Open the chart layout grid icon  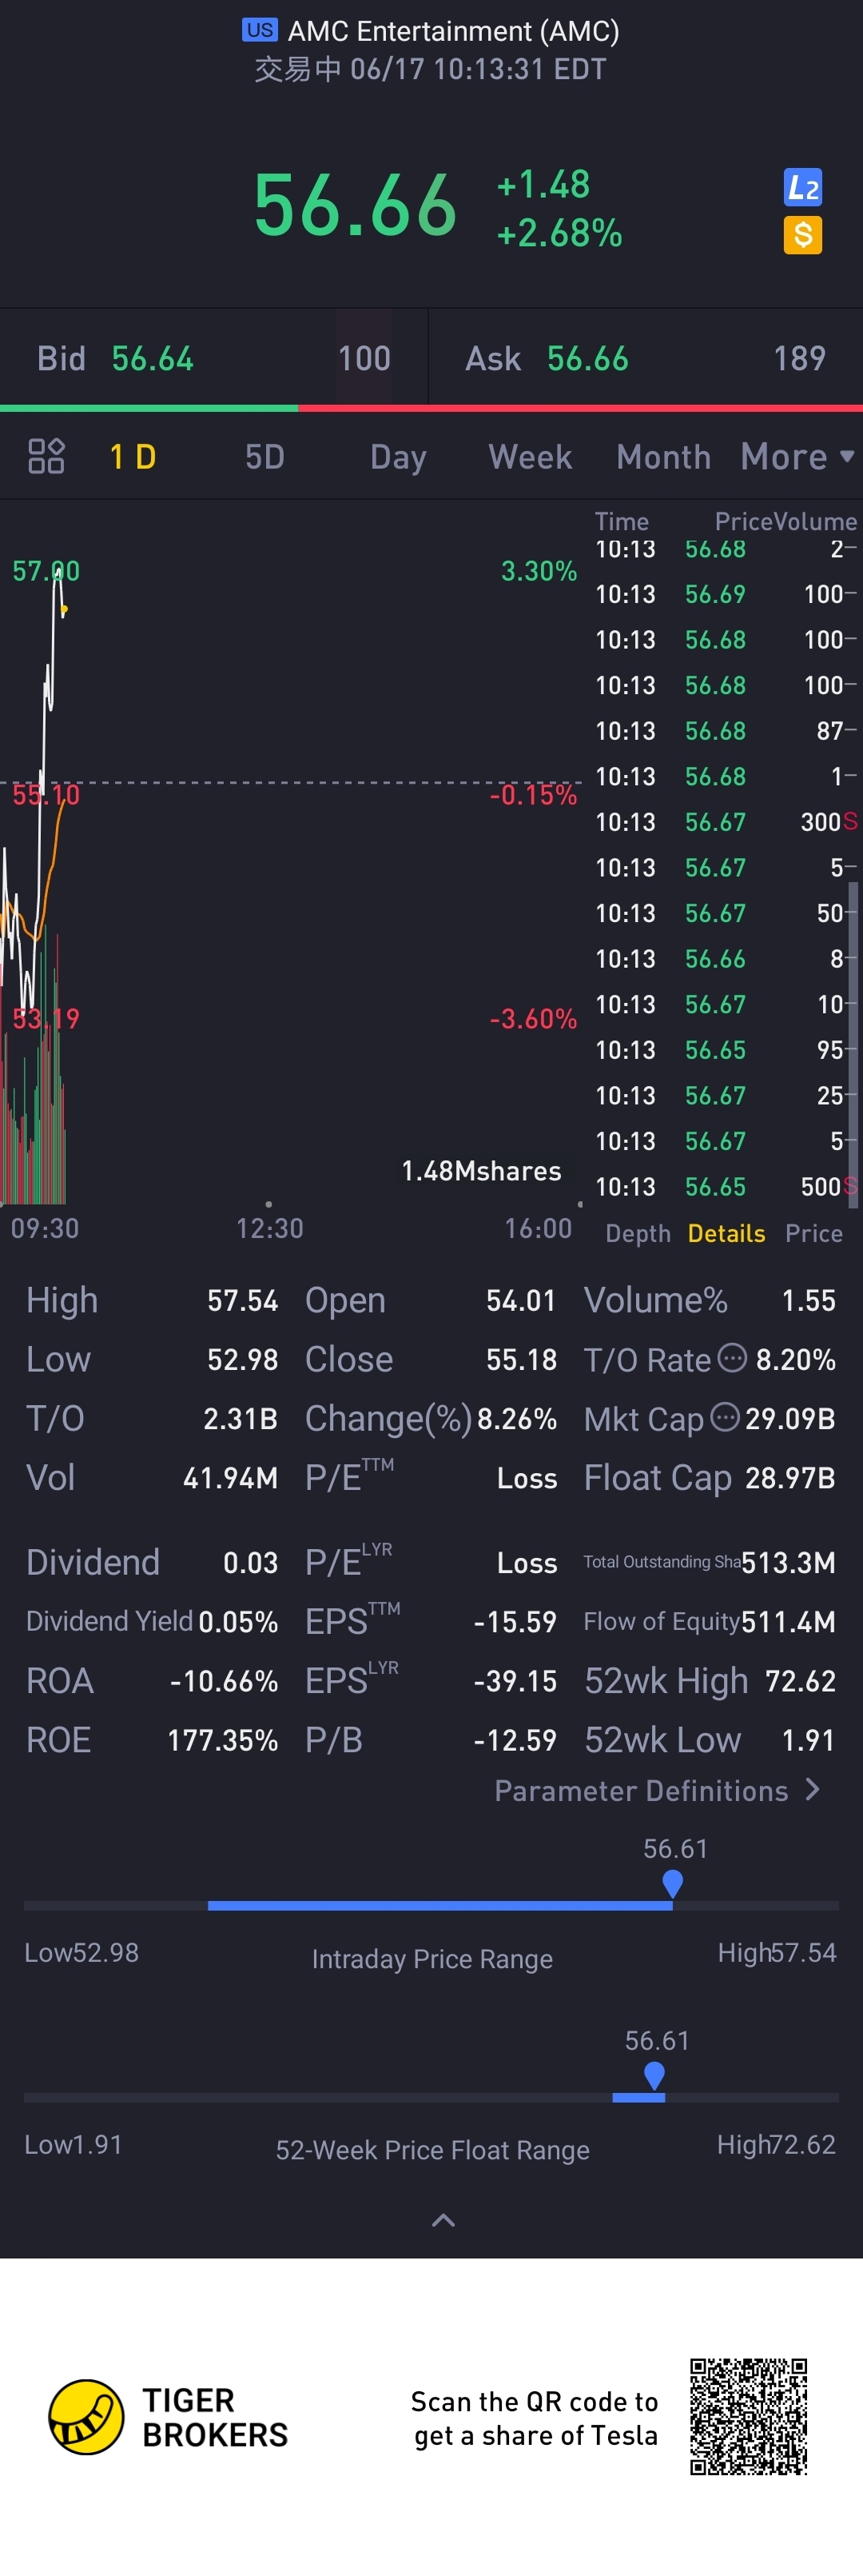point(46,456)
